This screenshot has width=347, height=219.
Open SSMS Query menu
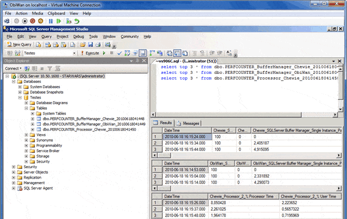click(x=46, y=36)
